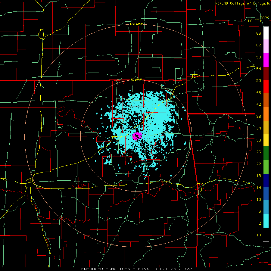Click the dark orange 42 kft swatch
271x271 pixels.
[266, 100]
